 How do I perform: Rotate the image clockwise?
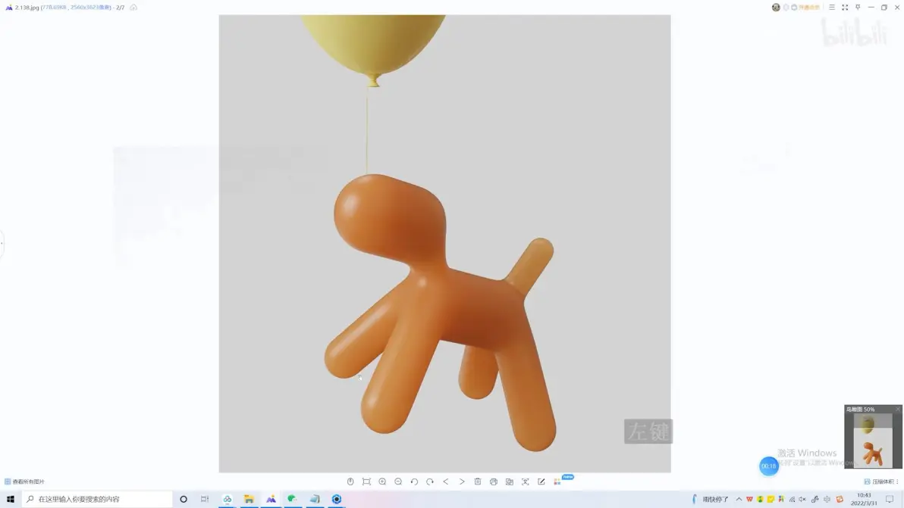(x=430, y=482)
